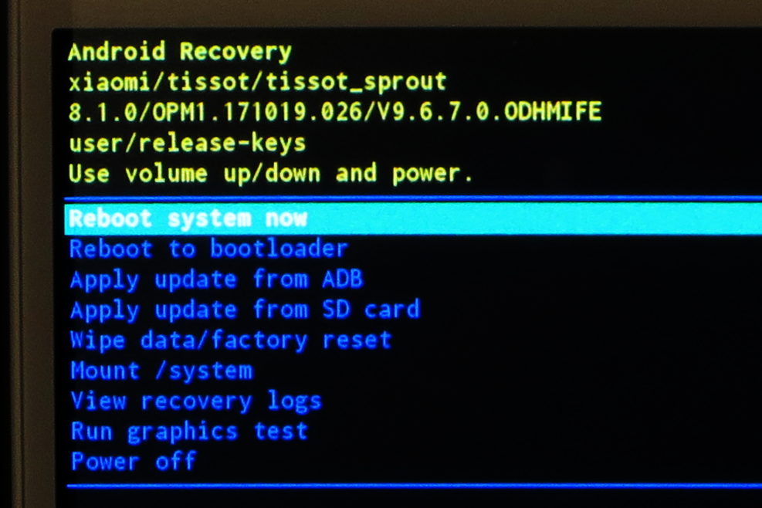Click the user/release-keys line
Viewport: 762px width, 508px height.
(187, 144)
